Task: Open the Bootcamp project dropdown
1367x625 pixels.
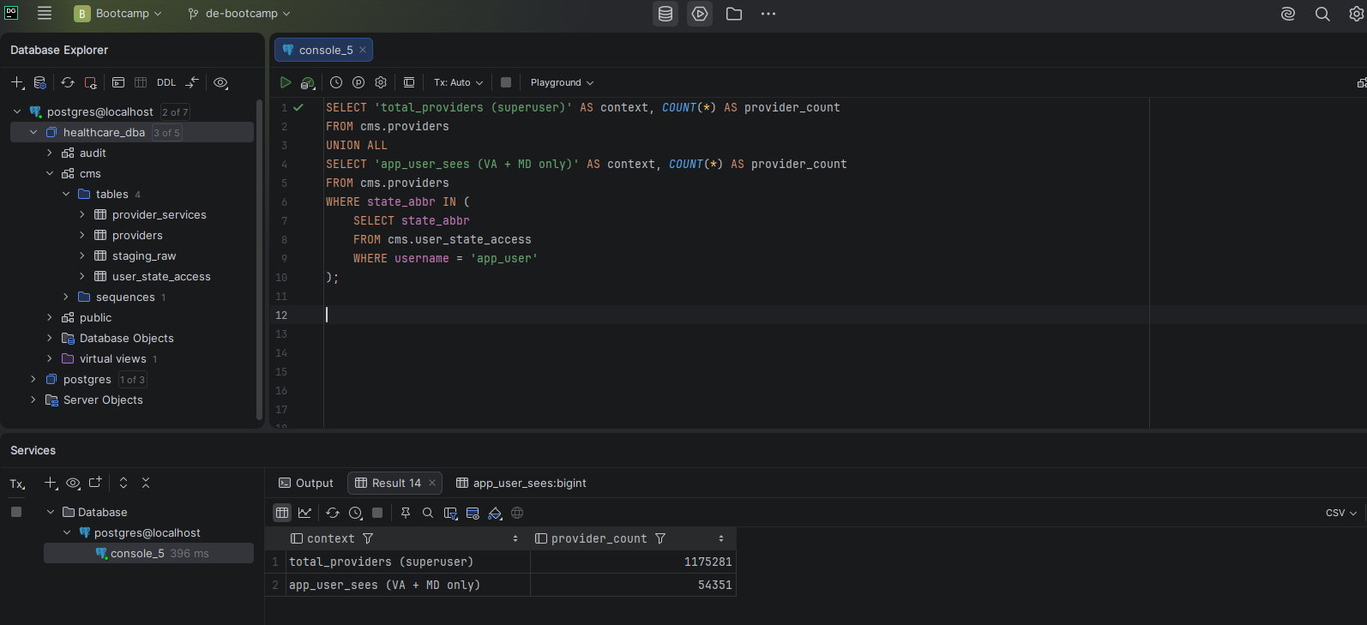Action: tap(118, 14)
